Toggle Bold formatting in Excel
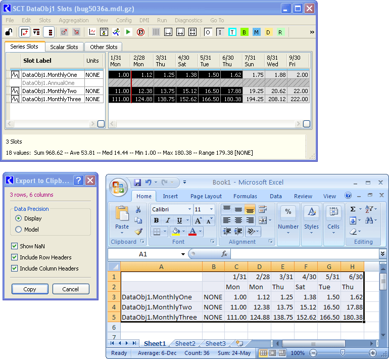Image resolution: width=389 pixels, height=359 pixels. coord(156,220)
